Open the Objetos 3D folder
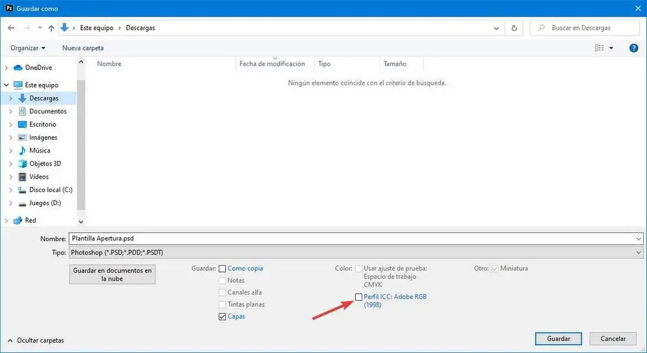The image size is (647, 353). [x=45, y=164]
